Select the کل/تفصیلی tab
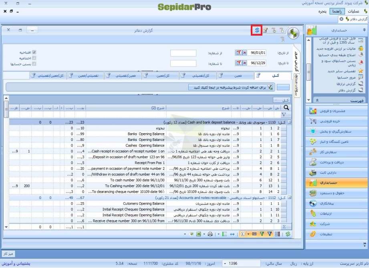 click(x=198, y=76)
